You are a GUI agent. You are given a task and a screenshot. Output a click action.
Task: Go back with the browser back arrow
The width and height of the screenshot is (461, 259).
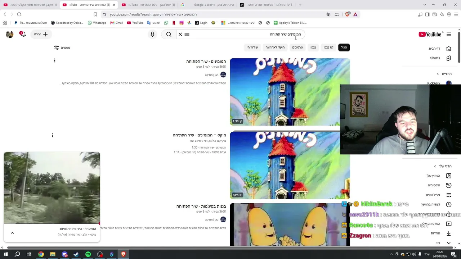(5, 14)
